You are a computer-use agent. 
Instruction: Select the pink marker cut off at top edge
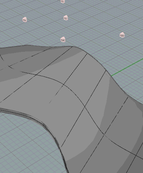pyautogui.click(x=63, y=1)
